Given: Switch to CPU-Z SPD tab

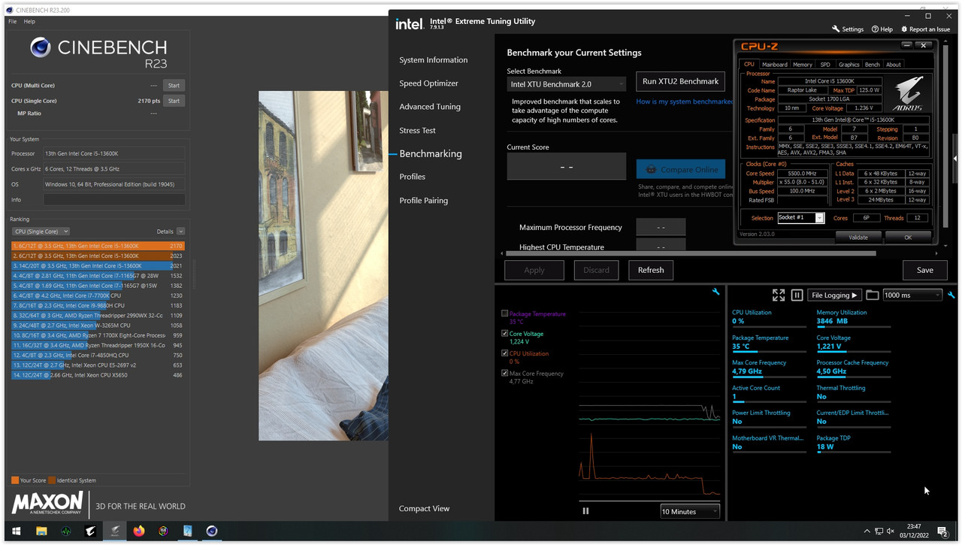Looking at the screenshot, I should 825,65.
